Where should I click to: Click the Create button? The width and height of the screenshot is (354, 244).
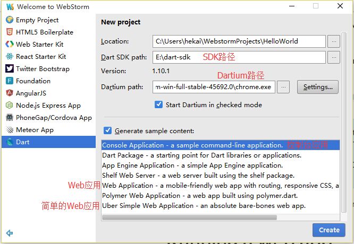coord(329,230)
